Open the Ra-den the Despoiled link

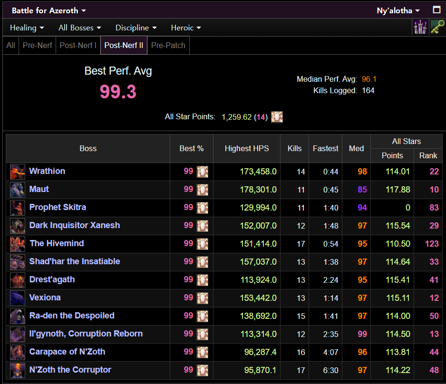[72, 316]
